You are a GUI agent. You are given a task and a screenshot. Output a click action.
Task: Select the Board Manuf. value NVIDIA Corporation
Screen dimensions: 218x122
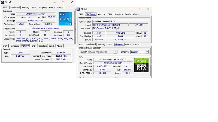pos(113,63)
